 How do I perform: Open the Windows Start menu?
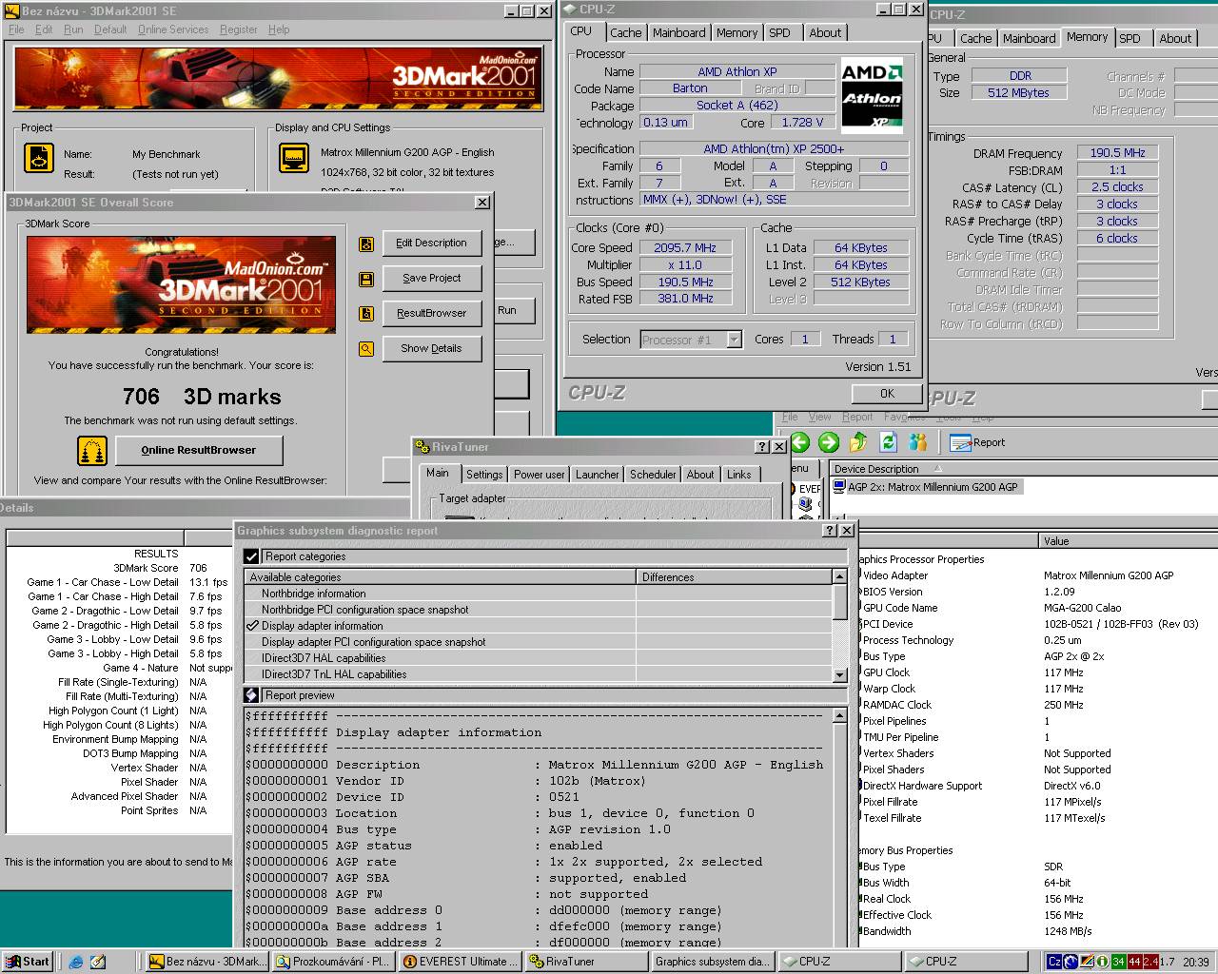click(27, 962)
